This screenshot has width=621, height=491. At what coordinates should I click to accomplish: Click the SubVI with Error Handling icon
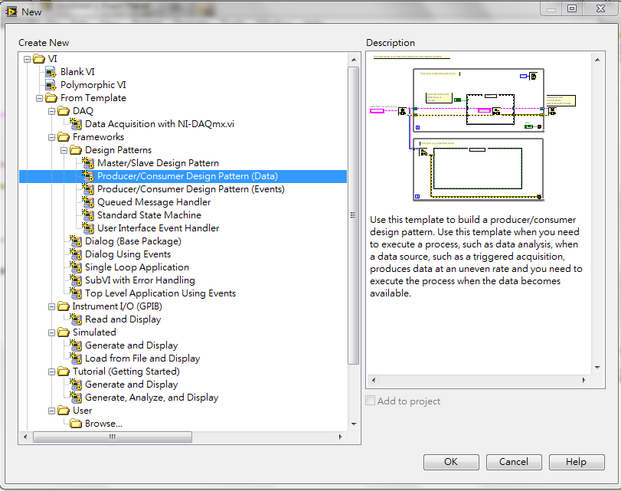[75, 280]
